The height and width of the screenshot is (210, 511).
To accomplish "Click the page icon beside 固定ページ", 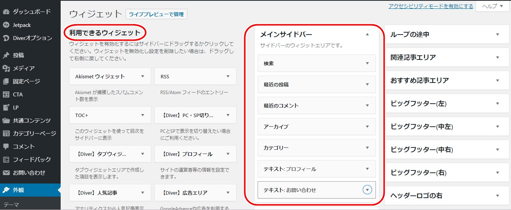I will click(6, 81).
